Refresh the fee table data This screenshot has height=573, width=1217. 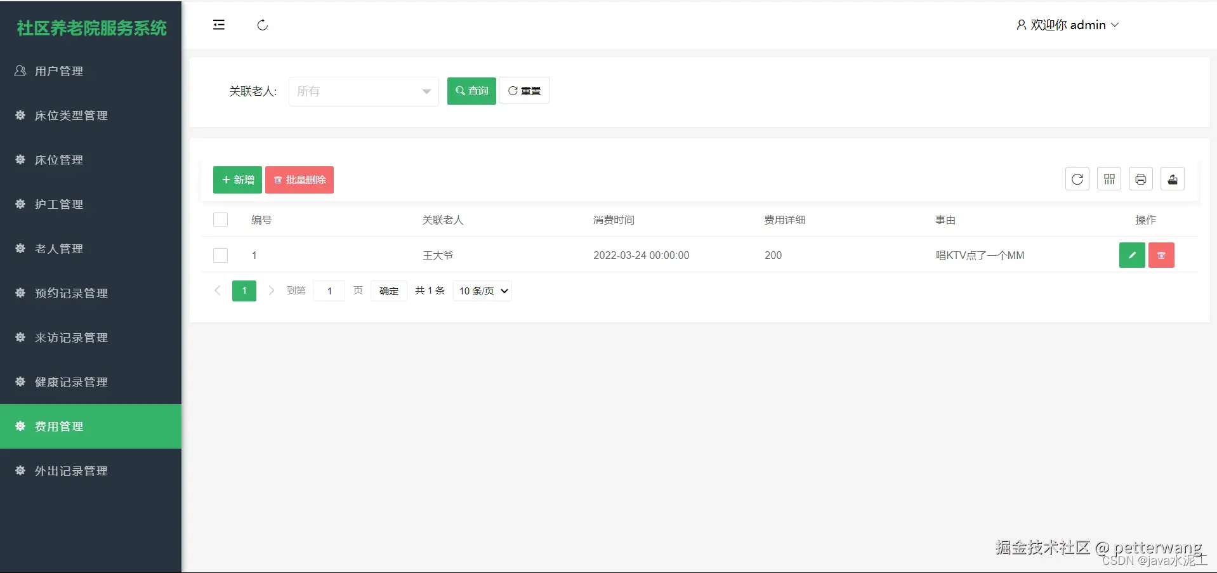pyautogui.click(x=1077, y=178)
